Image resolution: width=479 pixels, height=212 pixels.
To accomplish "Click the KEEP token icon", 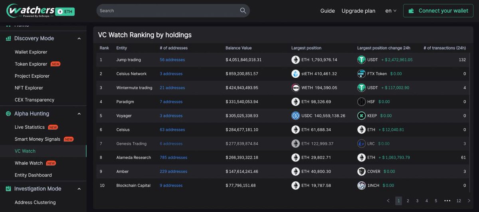I will 361,116.
